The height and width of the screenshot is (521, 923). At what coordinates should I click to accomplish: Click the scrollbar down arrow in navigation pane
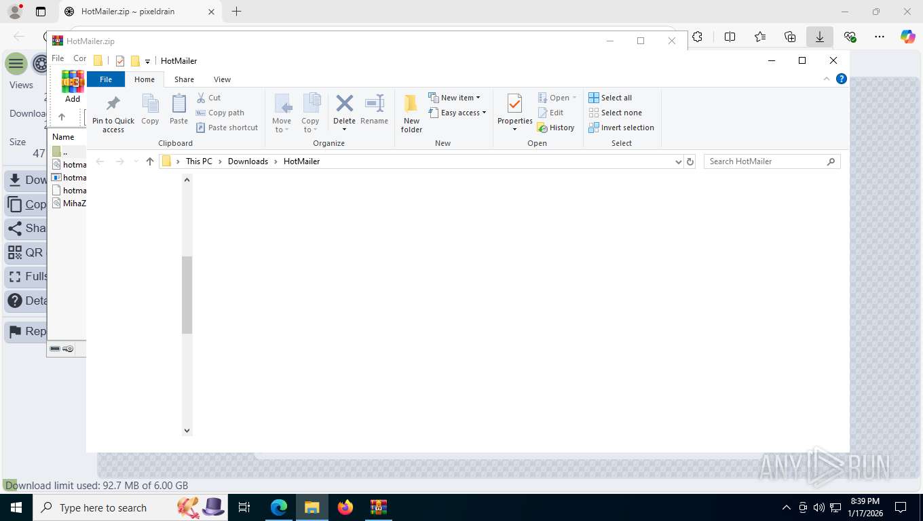pos(187,431)
